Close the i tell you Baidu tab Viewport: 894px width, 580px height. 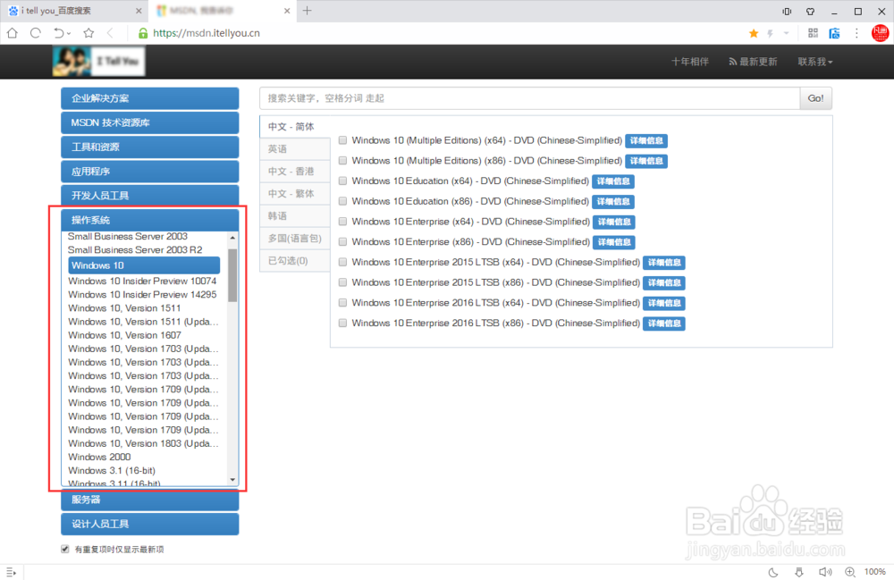[139, 11]
